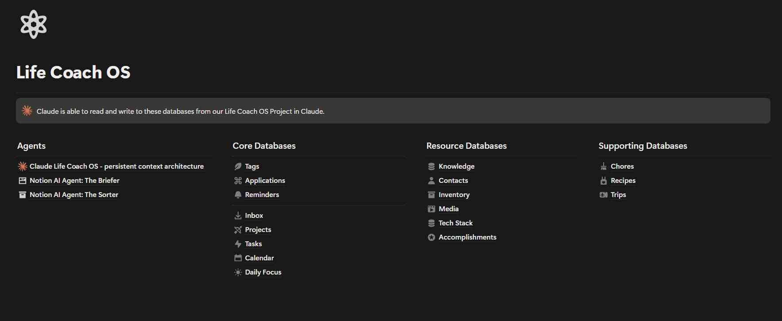Open Notion AI Agent: The Briefer page
782x321 pixels.
point(74,181)
